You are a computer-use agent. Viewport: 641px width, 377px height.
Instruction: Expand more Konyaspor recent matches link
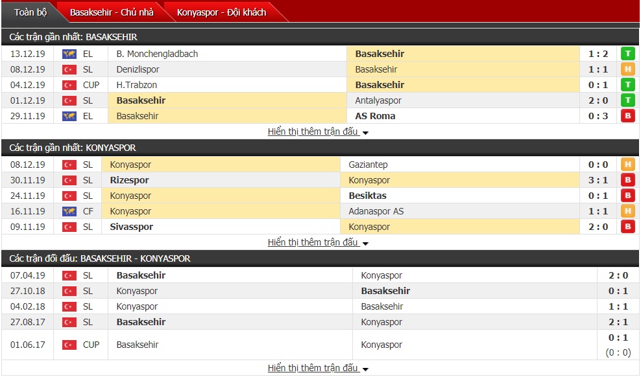[318, 242]
